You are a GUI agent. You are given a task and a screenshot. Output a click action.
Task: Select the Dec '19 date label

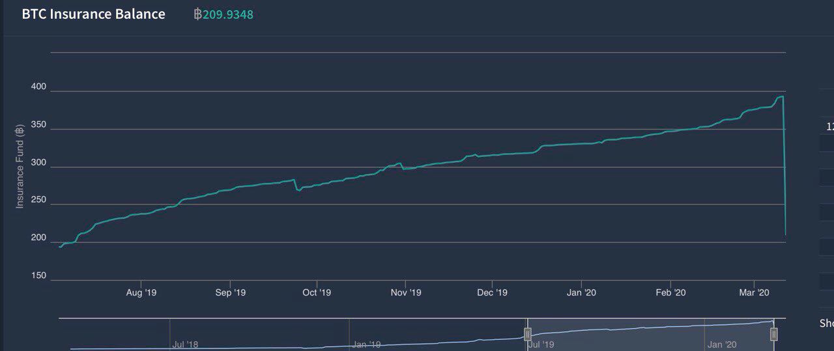(x=492, y=293)
